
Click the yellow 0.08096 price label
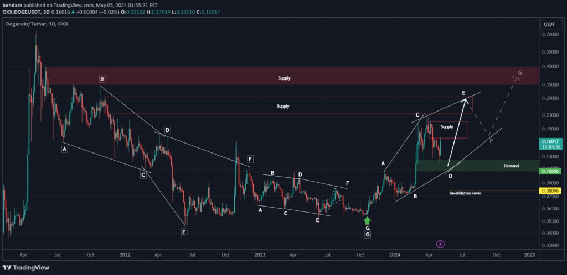click(550, 191)
